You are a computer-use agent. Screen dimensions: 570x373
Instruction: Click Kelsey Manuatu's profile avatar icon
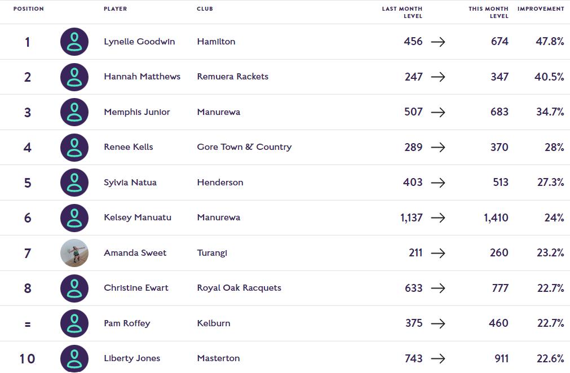(74, 218)
